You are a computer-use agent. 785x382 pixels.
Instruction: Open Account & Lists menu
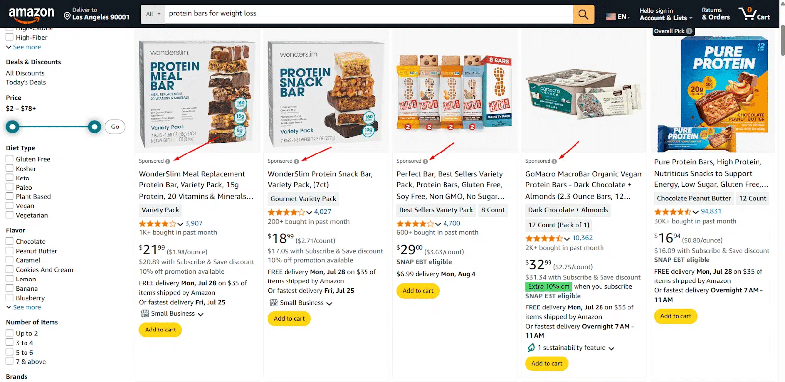666,14
